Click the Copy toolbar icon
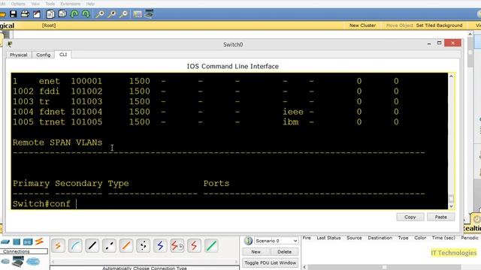Screen dimensions: 481x270 [x=50, y=14]
